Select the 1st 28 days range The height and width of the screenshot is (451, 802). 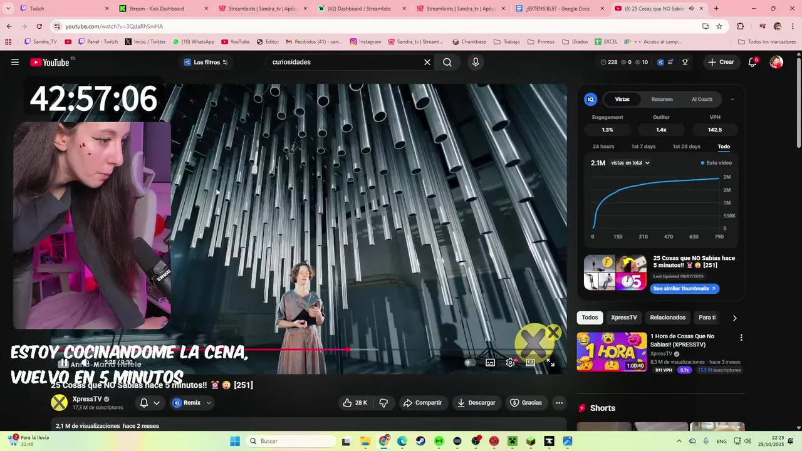pyautogui.click(x=687, y=147)
